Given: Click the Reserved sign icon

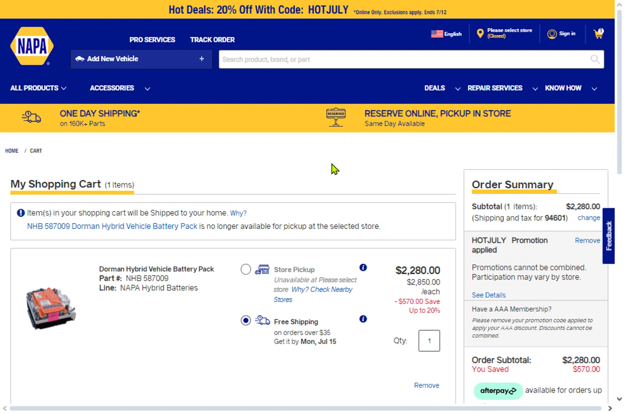Looking at the screenshot, I should 336,117.
